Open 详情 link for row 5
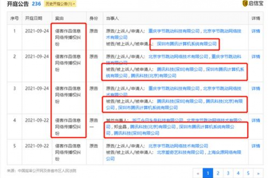 [256, 146]
